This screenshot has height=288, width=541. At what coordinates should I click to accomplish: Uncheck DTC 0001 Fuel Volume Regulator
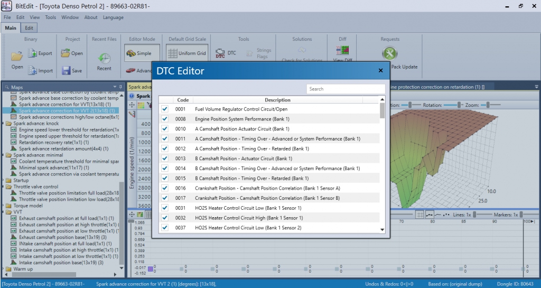point(165,109)
